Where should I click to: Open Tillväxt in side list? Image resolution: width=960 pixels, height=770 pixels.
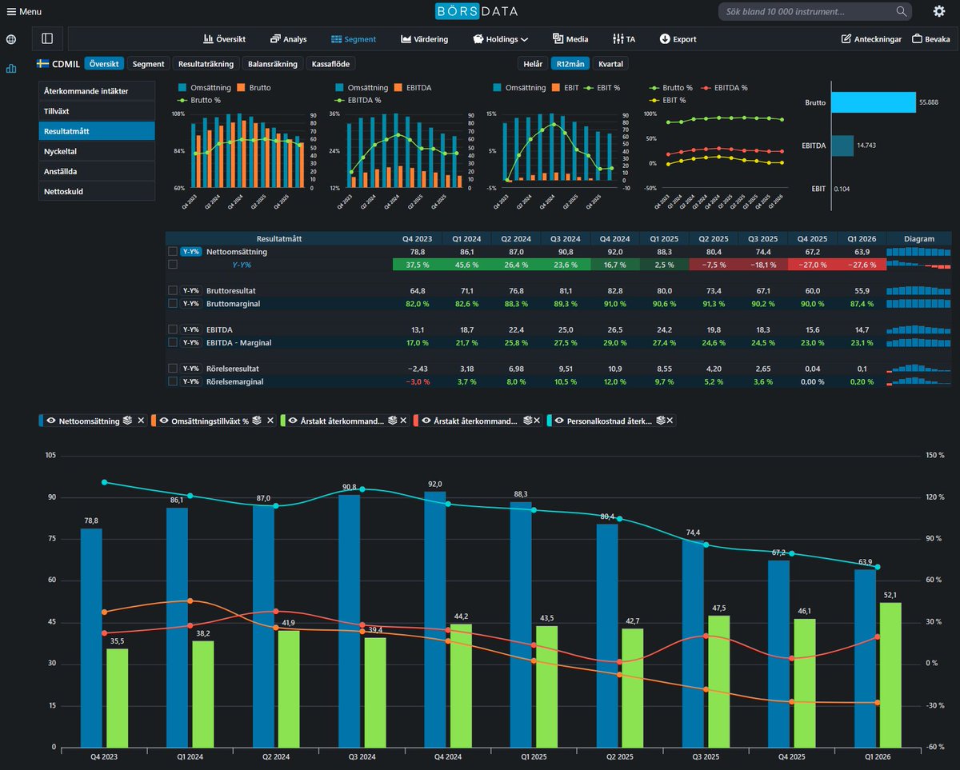pos(97,111)
